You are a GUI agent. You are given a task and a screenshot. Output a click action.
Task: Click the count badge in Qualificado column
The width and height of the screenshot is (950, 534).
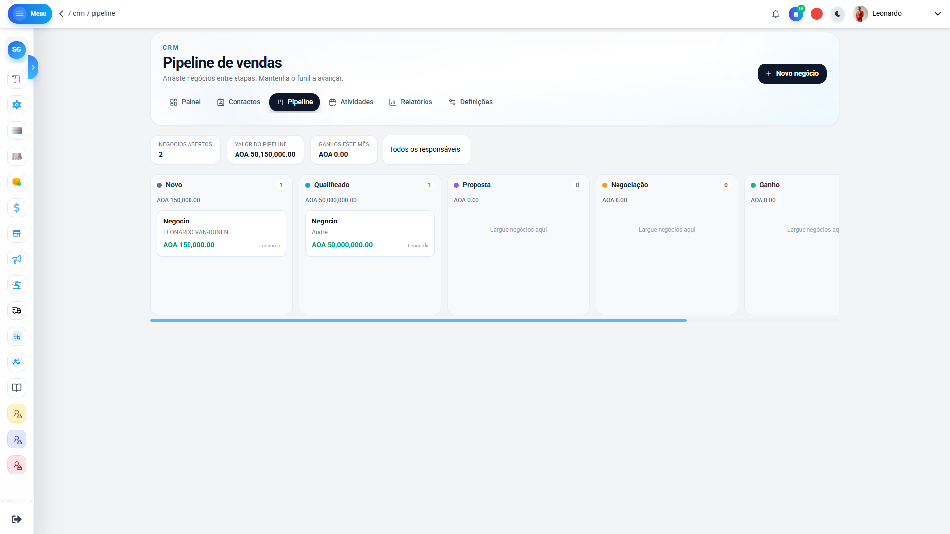coord(429,185)
